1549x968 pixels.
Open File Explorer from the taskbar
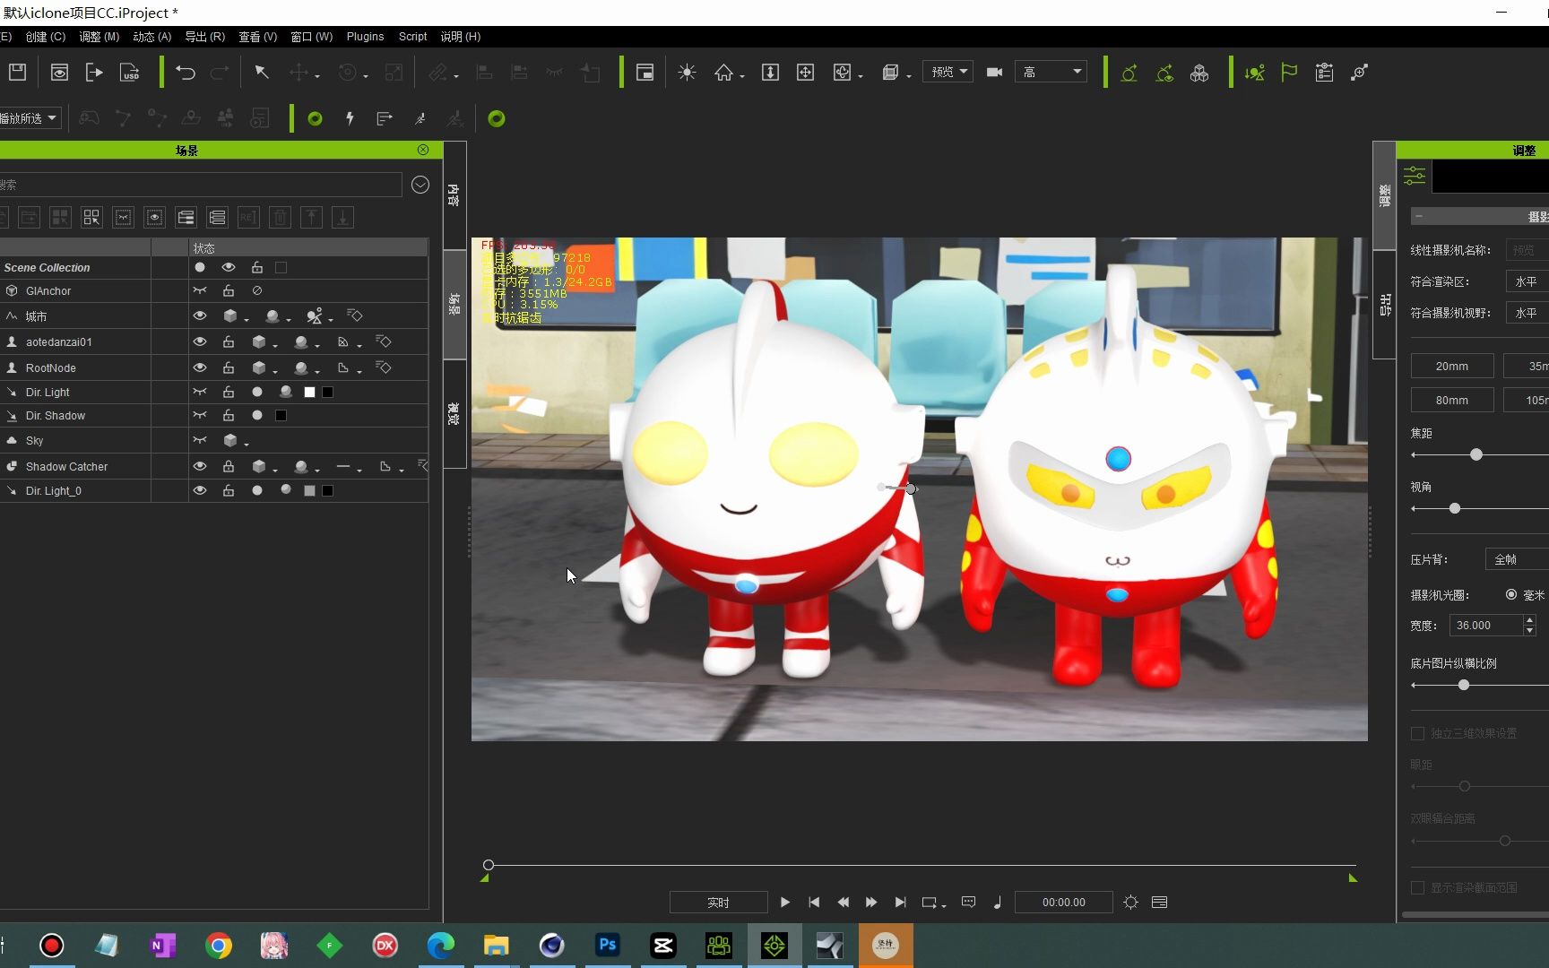point(496,946)
